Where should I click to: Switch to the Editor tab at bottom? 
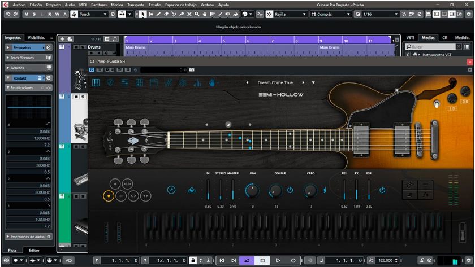pos(34,251)
